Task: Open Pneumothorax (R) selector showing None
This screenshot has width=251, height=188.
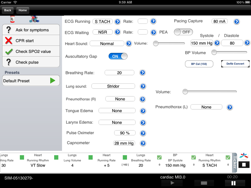Action: [x=120, y=99]
